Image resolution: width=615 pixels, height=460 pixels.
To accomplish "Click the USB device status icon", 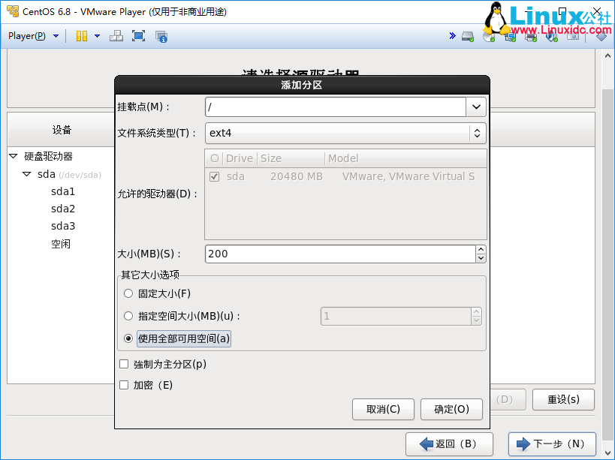I will point(550,35).
